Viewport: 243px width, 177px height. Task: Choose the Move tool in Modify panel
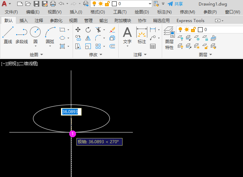78,30
